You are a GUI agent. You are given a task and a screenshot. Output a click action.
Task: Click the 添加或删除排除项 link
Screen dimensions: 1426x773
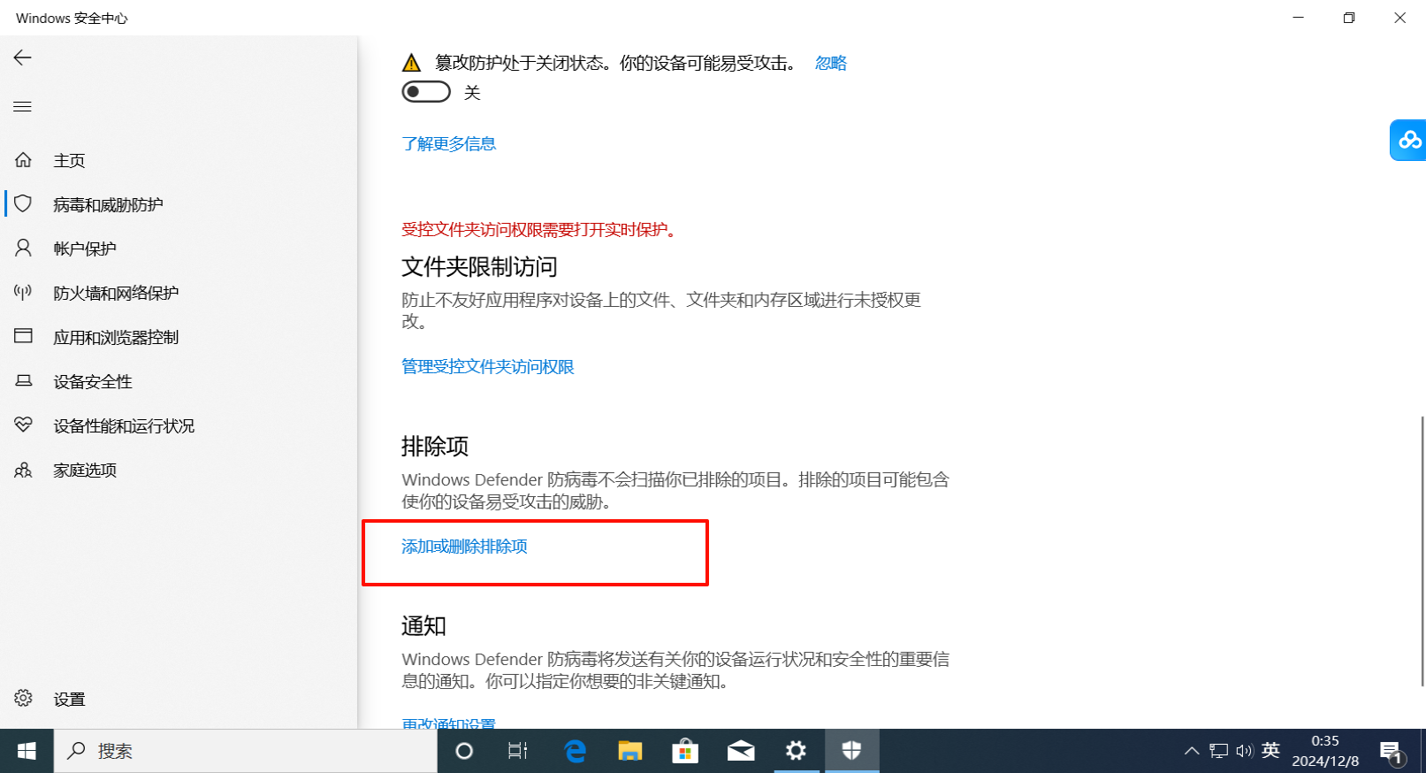click(464, 547)
